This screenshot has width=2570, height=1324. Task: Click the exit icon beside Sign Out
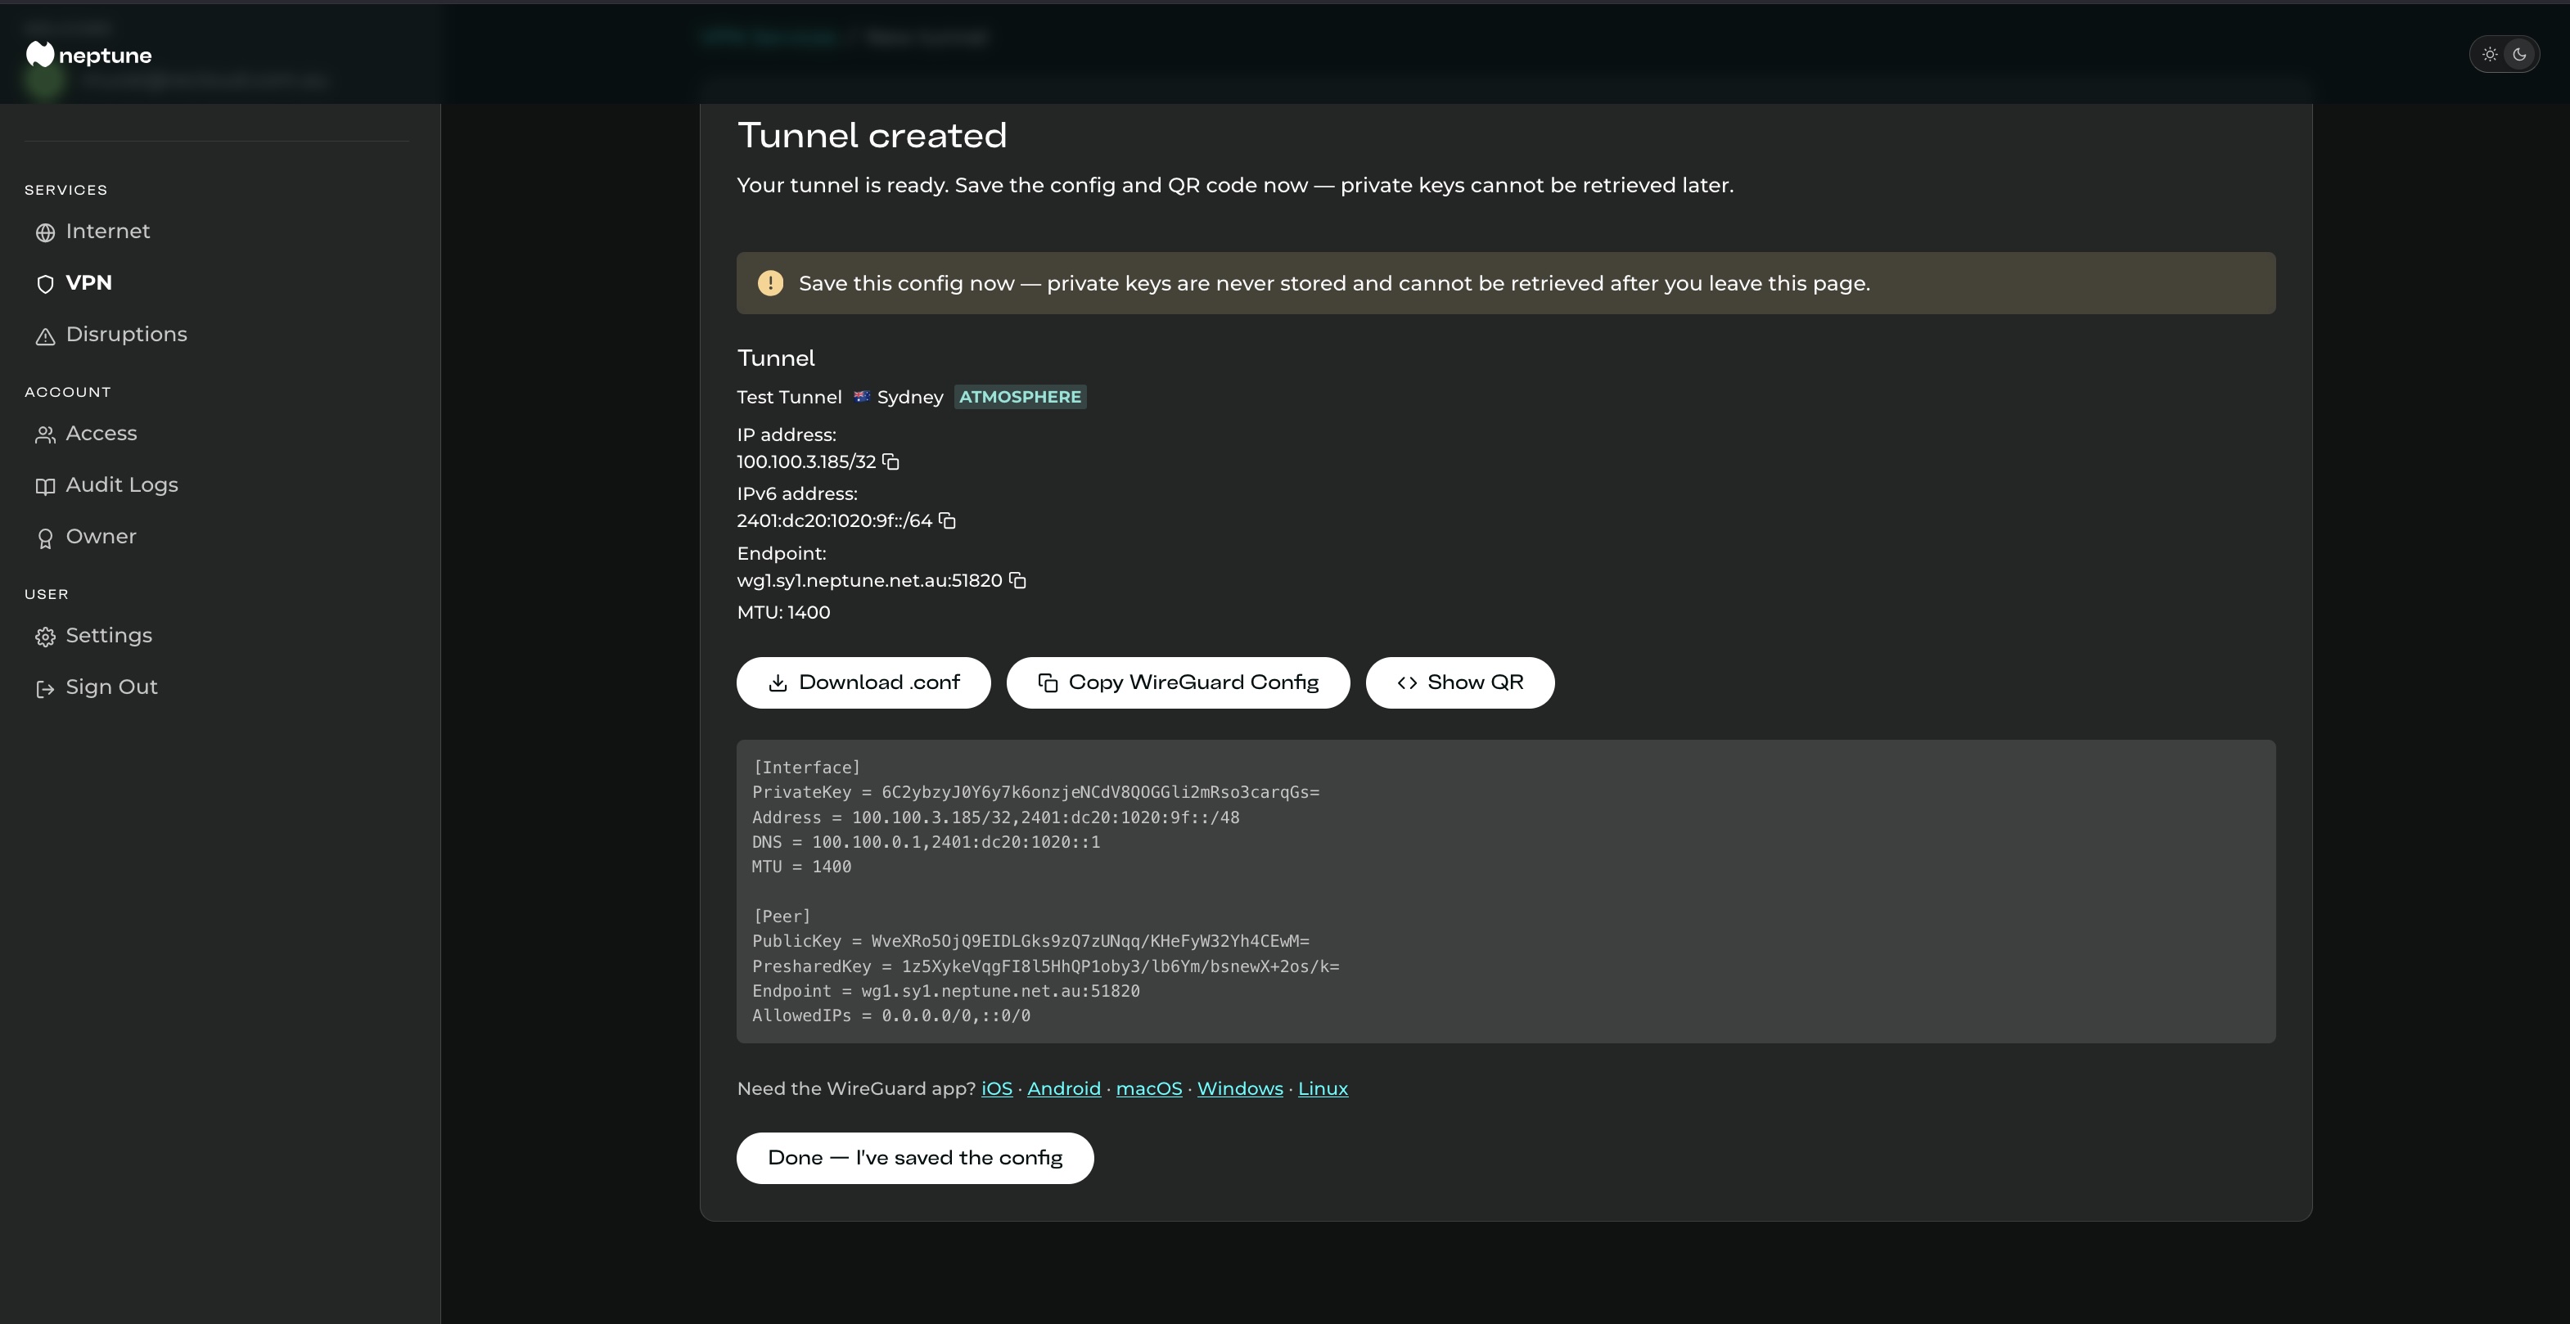pyautogui.click(x=45, y=690)
